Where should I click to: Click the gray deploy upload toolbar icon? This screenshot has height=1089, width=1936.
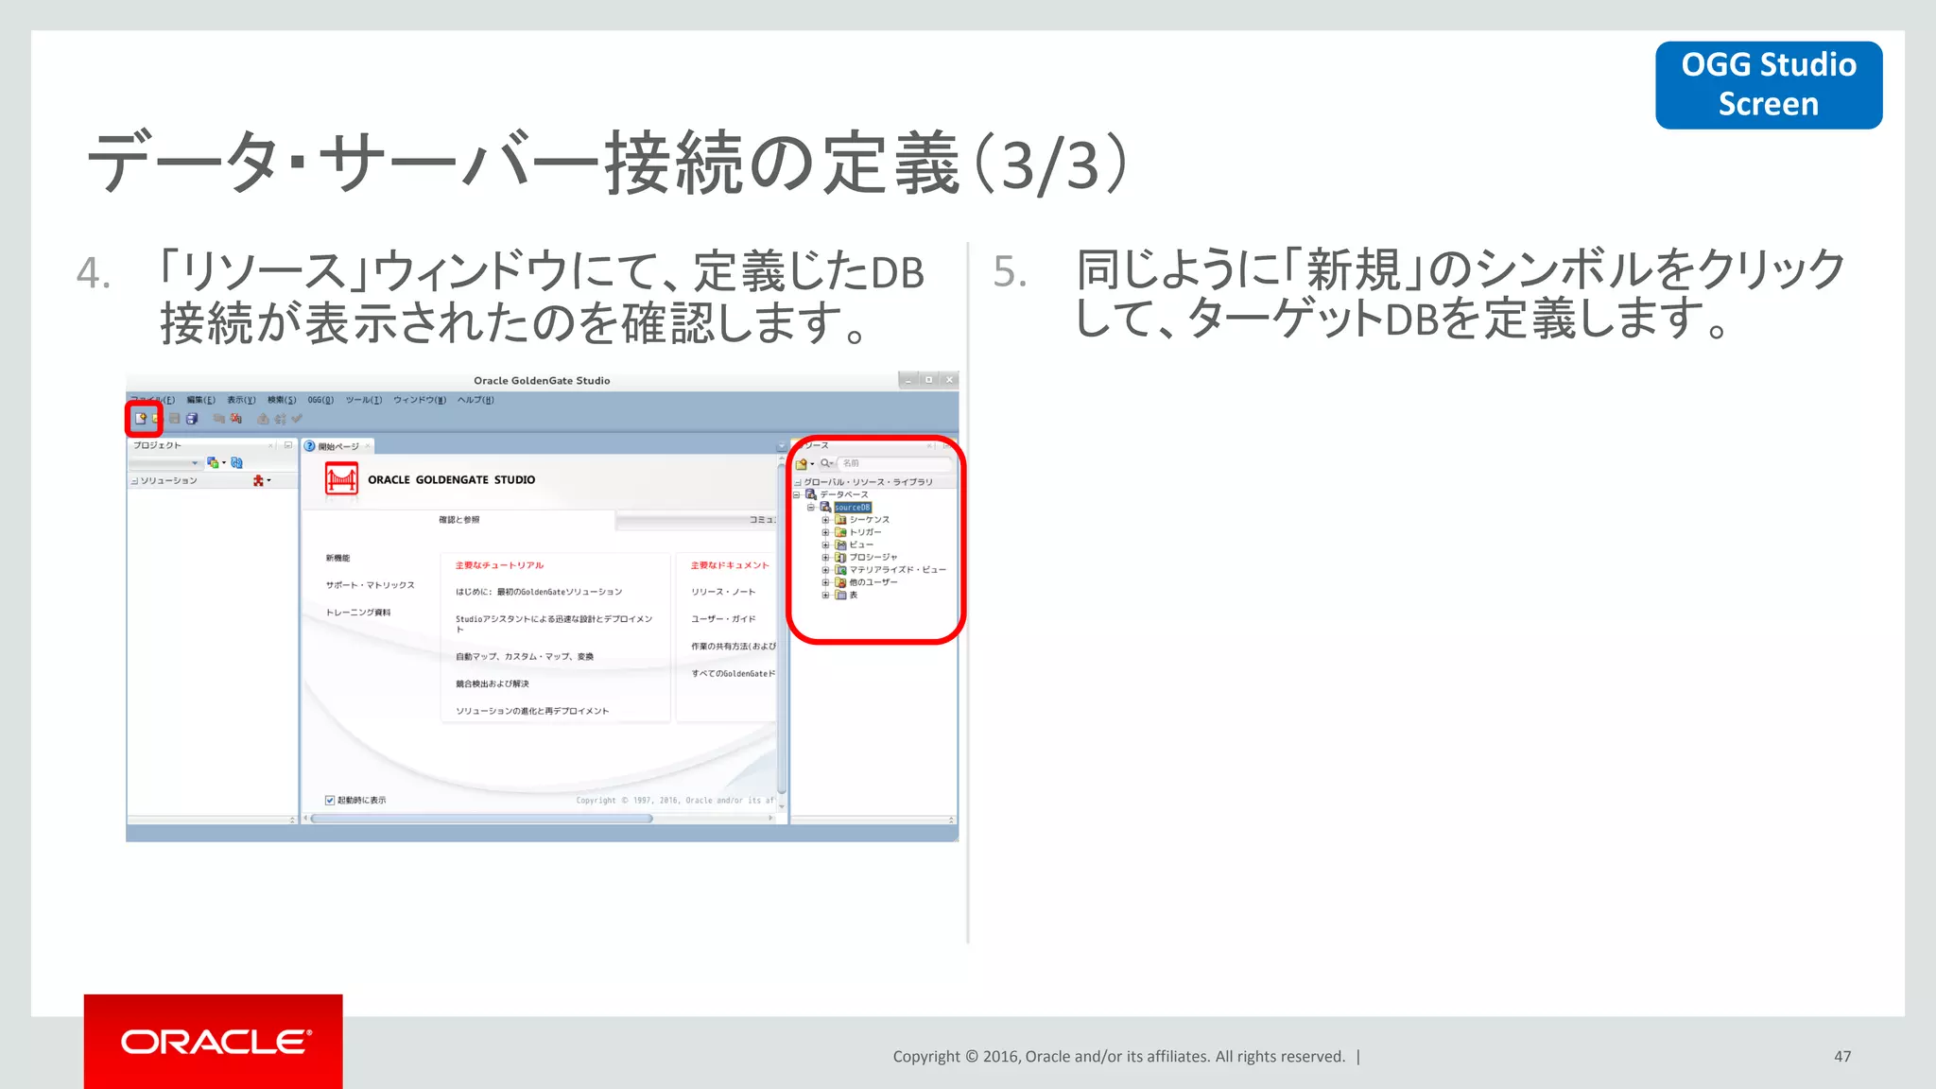point(263,418)
